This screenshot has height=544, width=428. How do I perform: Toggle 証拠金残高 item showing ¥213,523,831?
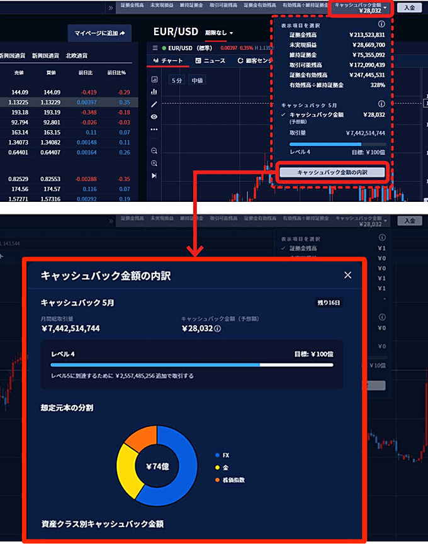(x=333, y=35)
